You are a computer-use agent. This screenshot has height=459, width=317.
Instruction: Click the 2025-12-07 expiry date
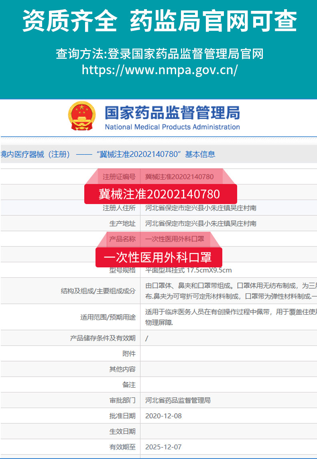tap(163, 447)
